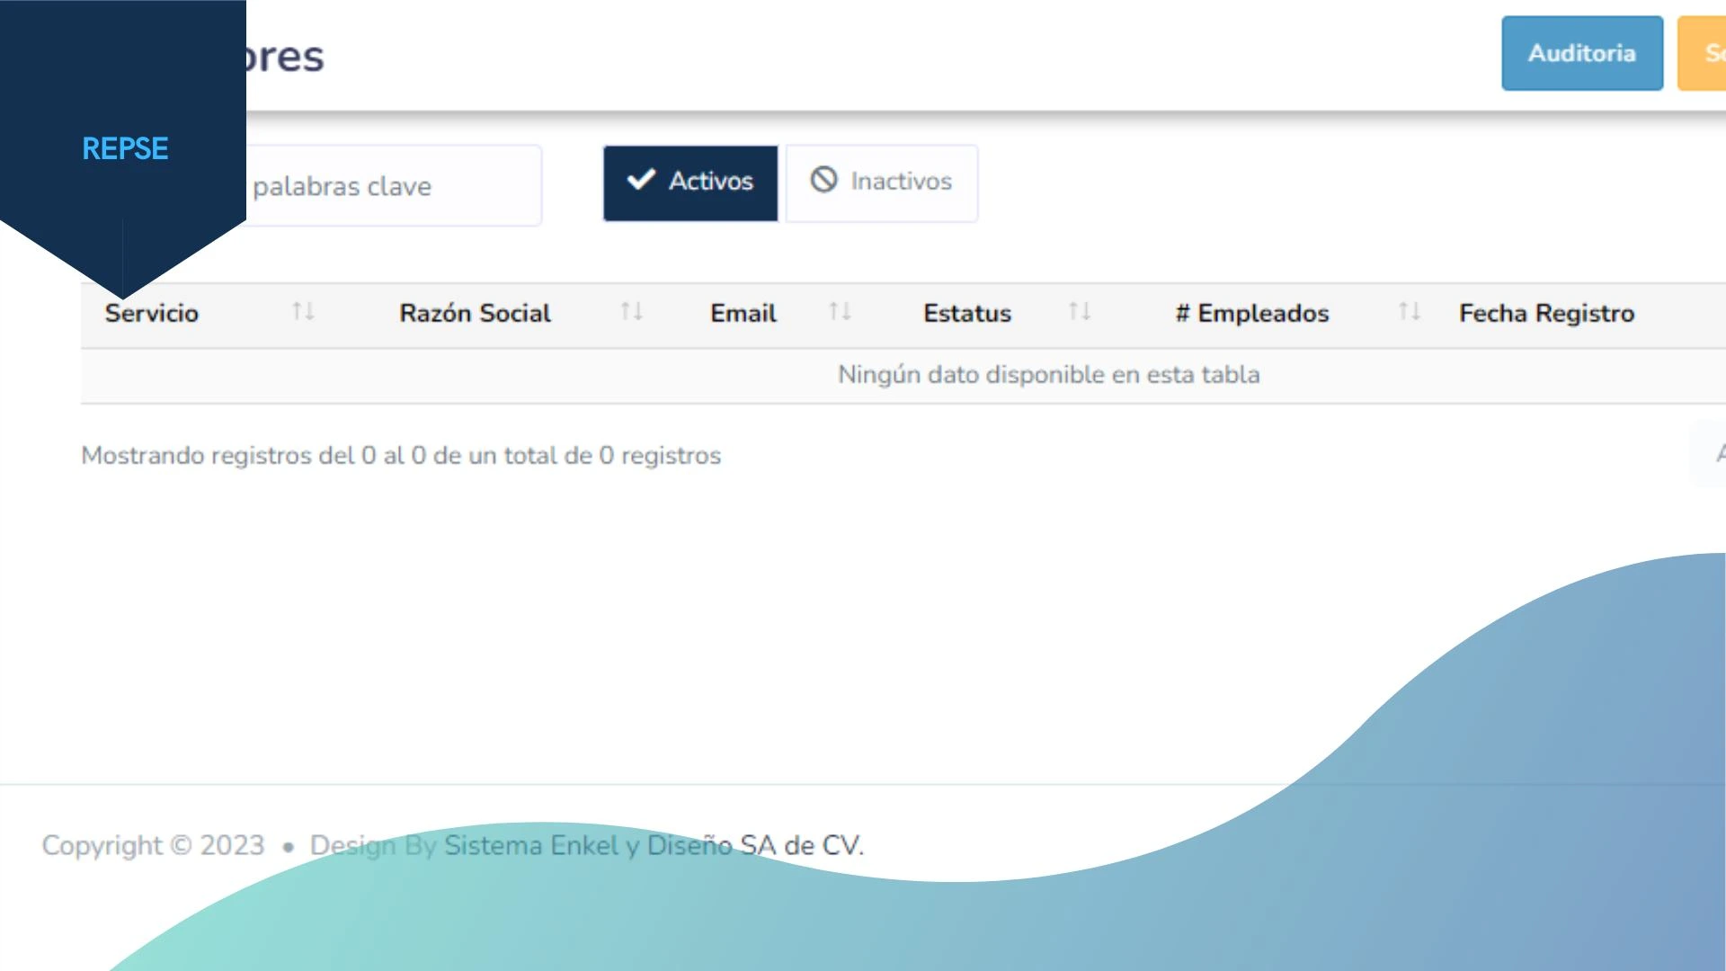Image resolution: width=1726 pixels, height=971 pixels.
Task: Open the Sistema Enkel y Diseño link
Action: pos(588,845)
